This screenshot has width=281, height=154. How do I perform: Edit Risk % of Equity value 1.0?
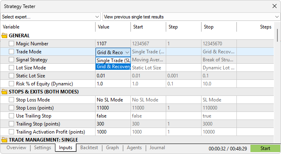click(113, 84)
